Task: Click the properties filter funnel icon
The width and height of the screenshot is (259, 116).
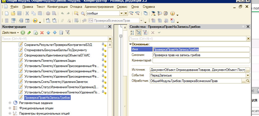Action: 145,33
